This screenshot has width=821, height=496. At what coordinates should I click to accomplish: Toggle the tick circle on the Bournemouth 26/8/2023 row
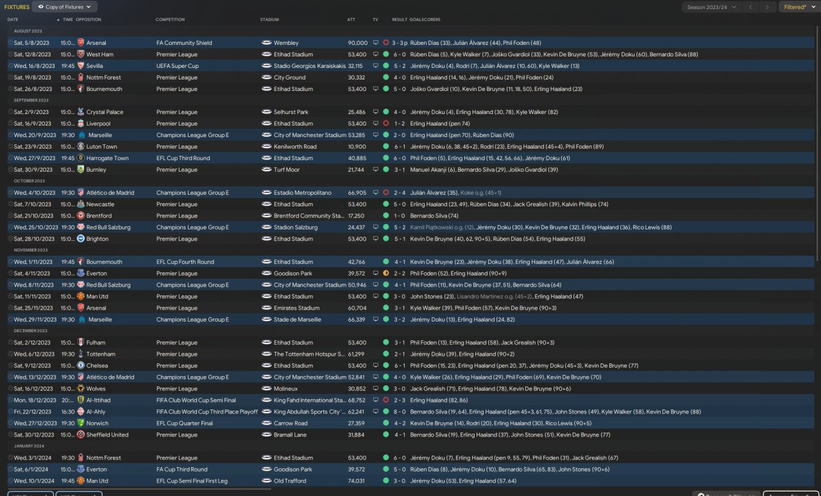coord(10,89)
